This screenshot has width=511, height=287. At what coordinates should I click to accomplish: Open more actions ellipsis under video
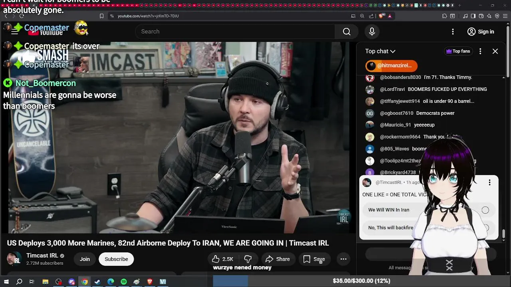point(343,259)
